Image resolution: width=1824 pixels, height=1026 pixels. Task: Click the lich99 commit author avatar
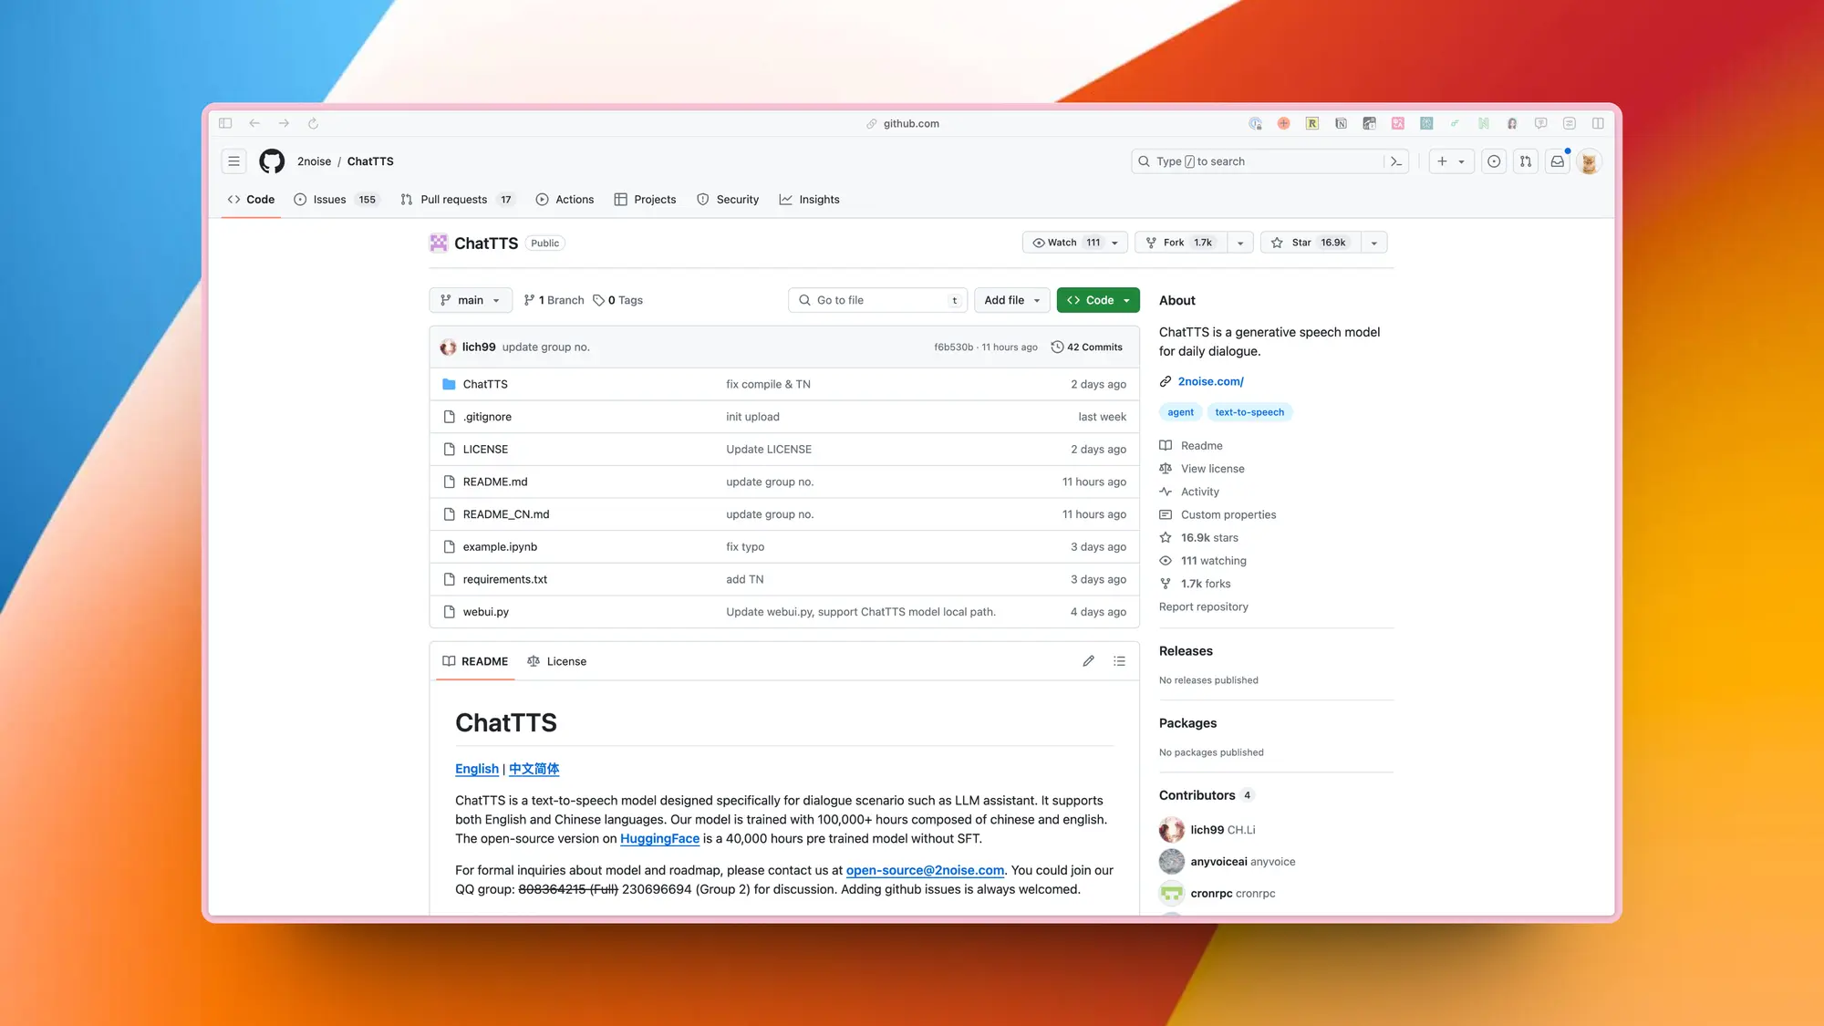point(448,347)
